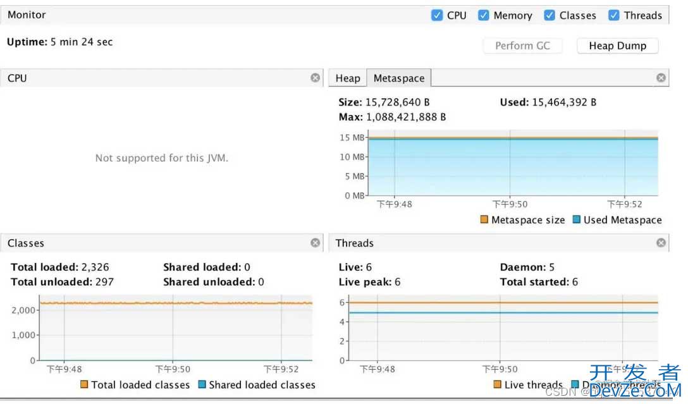Screen dimensions: 688x404
Task: Click the Size 15,728,640 B value
Action: tap(397, 102)
